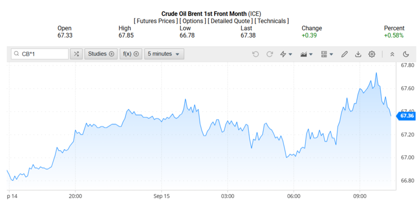Open the chart layout panels dropdown
Viewport: 420px width, 201px height.
(327, 54)
